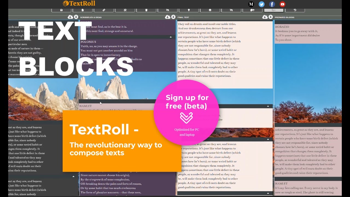
Task: Select the Scribbles & Ideas column header
Action: (91, 17)
